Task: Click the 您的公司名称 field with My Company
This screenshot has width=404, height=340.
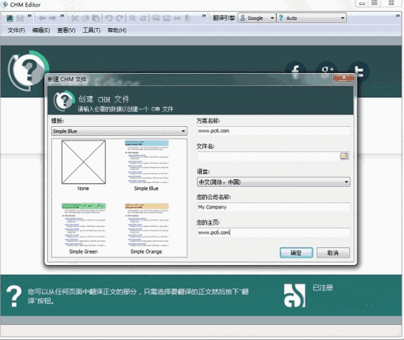Action: click(273, 207)
